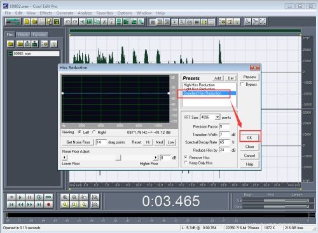Click the scissors cut icon in toolbar
Screen dimensions: 318x233
pyautogui.click(x=104, y=22)
